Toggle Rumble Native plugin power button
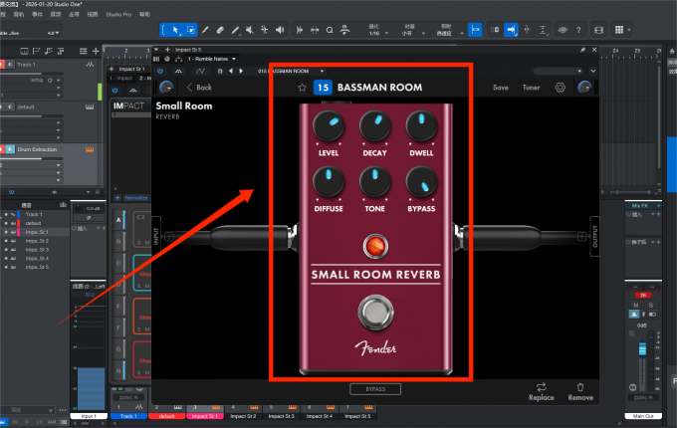Image resolution: width=677 pixels, height=428 pixels. coord(160,71)
